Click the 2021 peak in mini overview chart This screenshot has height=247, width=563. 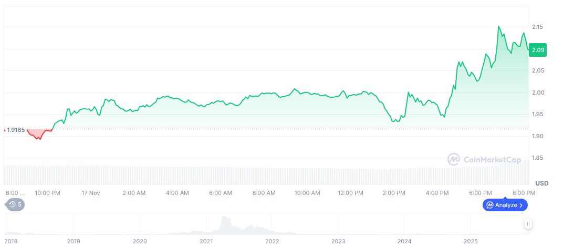(226, 220)
